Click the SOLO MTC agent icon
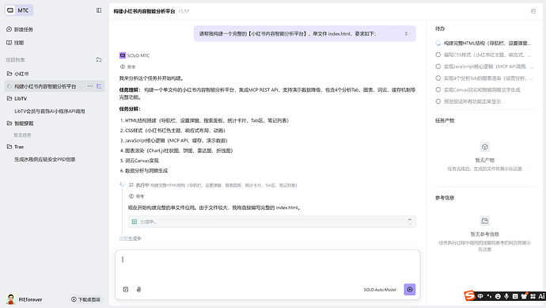 tap(122, 55)
